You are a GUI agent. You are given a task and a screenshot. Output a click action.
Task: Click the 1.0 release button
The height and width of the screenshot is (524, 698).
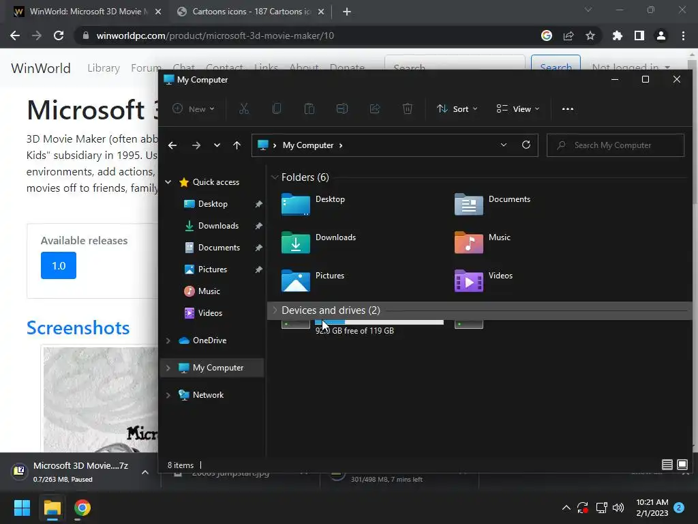click(59, 265)
